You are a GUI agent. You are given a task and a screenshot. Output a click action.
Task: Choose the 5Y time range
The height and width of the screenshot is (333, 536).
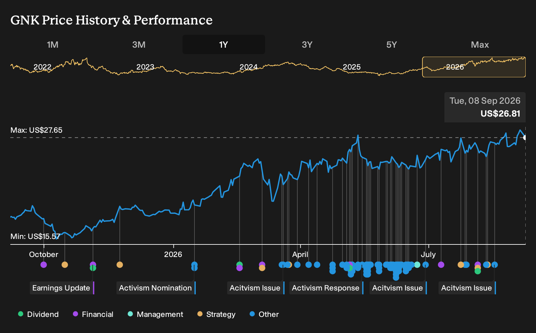[x=392, y=44]
